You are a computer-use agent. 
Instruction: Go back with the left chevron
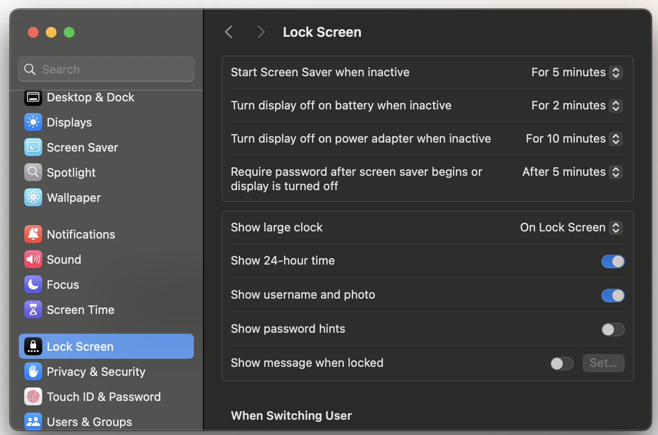coord(229,32)
